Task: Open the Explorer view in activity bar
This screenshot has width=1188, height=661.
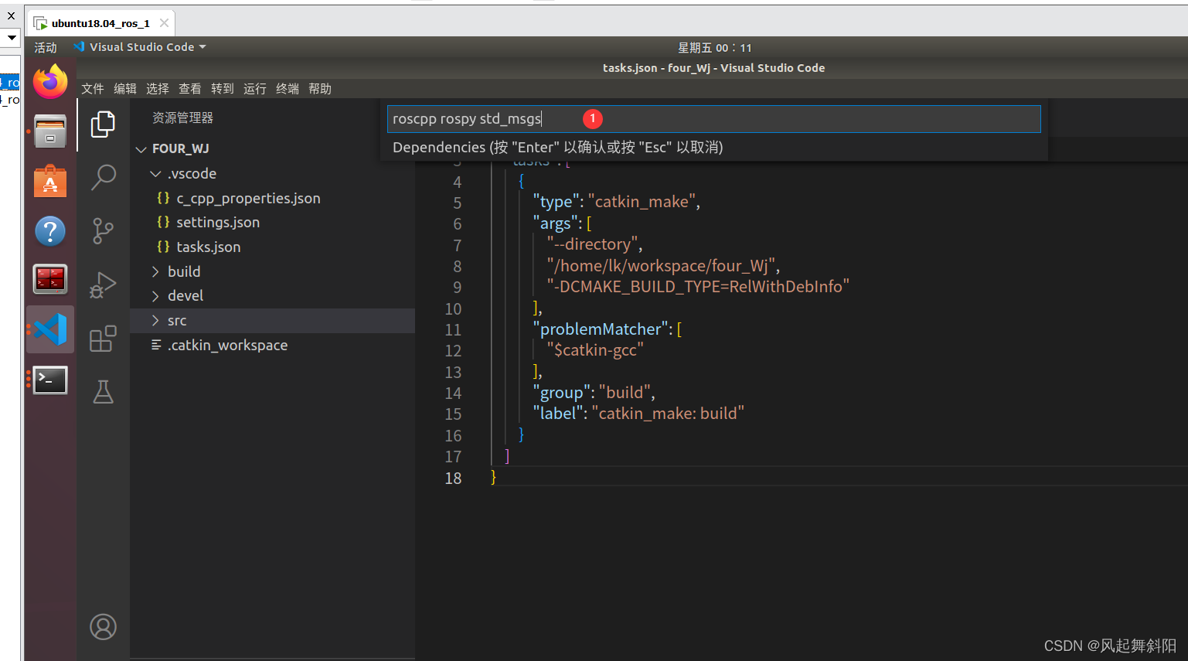Action: coord(103,124)
